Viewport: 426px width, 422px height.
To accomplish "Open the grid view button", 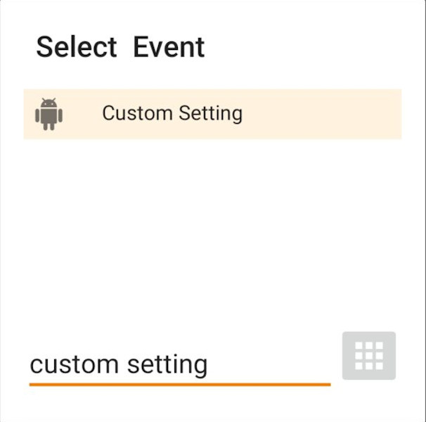I will [368, 356].
